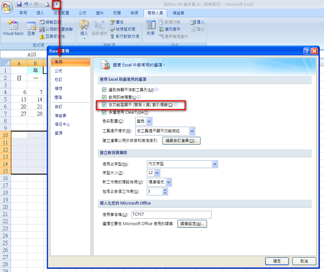
Task: Click 屬性 properties in controls group
Action: [117, 22]
